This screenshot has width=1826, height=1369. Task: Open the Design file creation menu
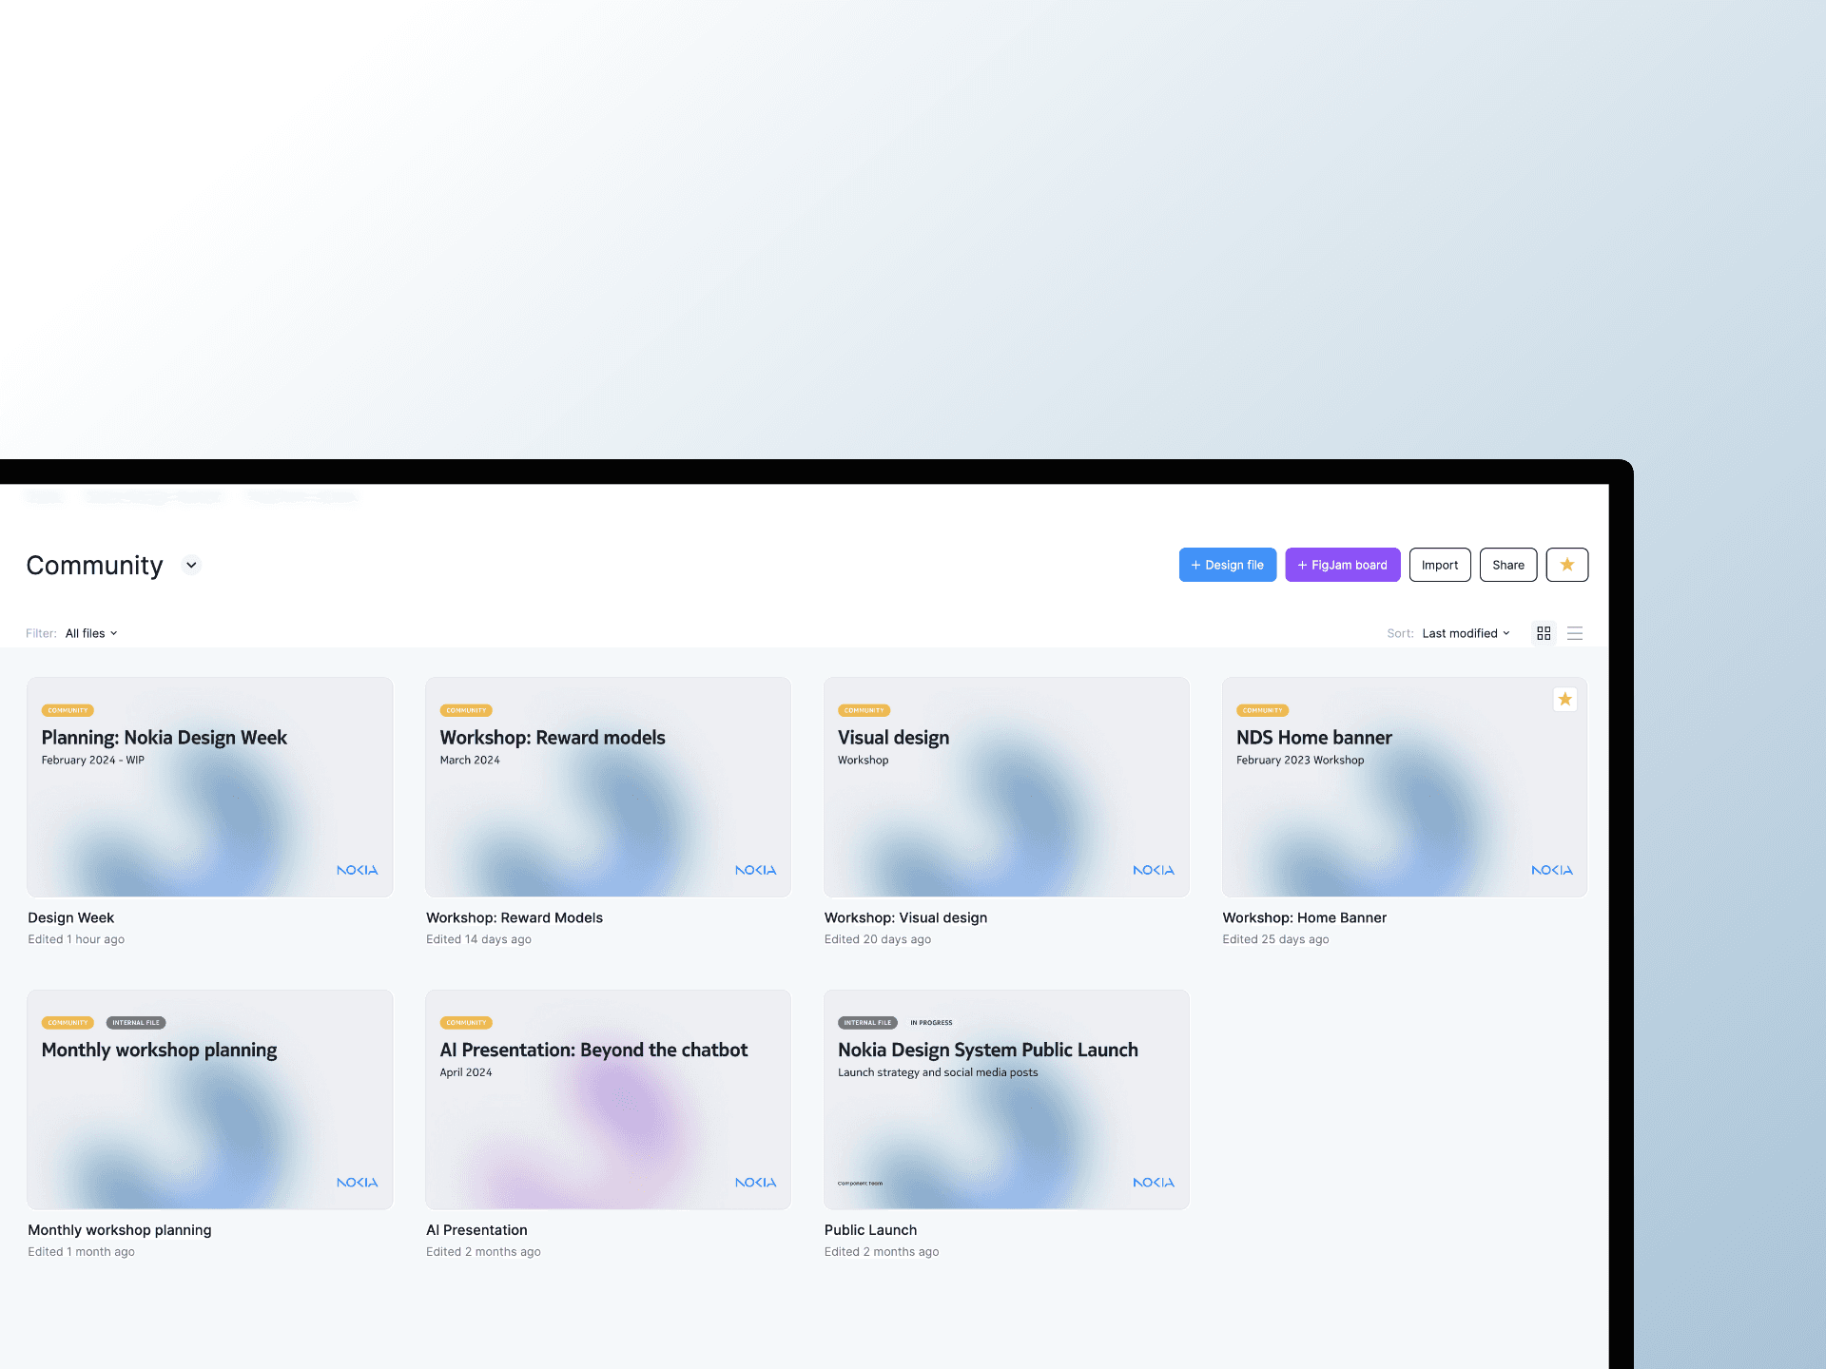tap(1225, 564)
